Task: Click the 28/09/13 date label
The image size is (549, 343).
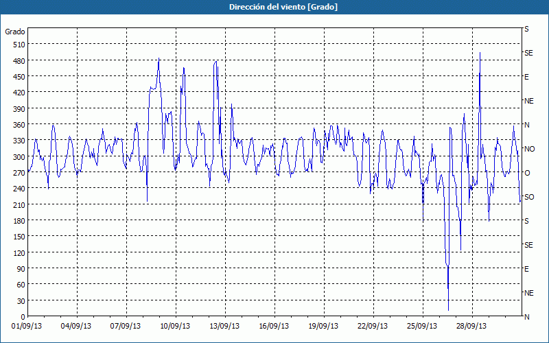Action: [x=471, y=326]
